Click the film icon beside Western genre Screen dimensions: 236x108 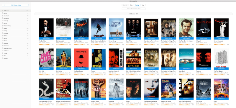[x=2, y=58]
